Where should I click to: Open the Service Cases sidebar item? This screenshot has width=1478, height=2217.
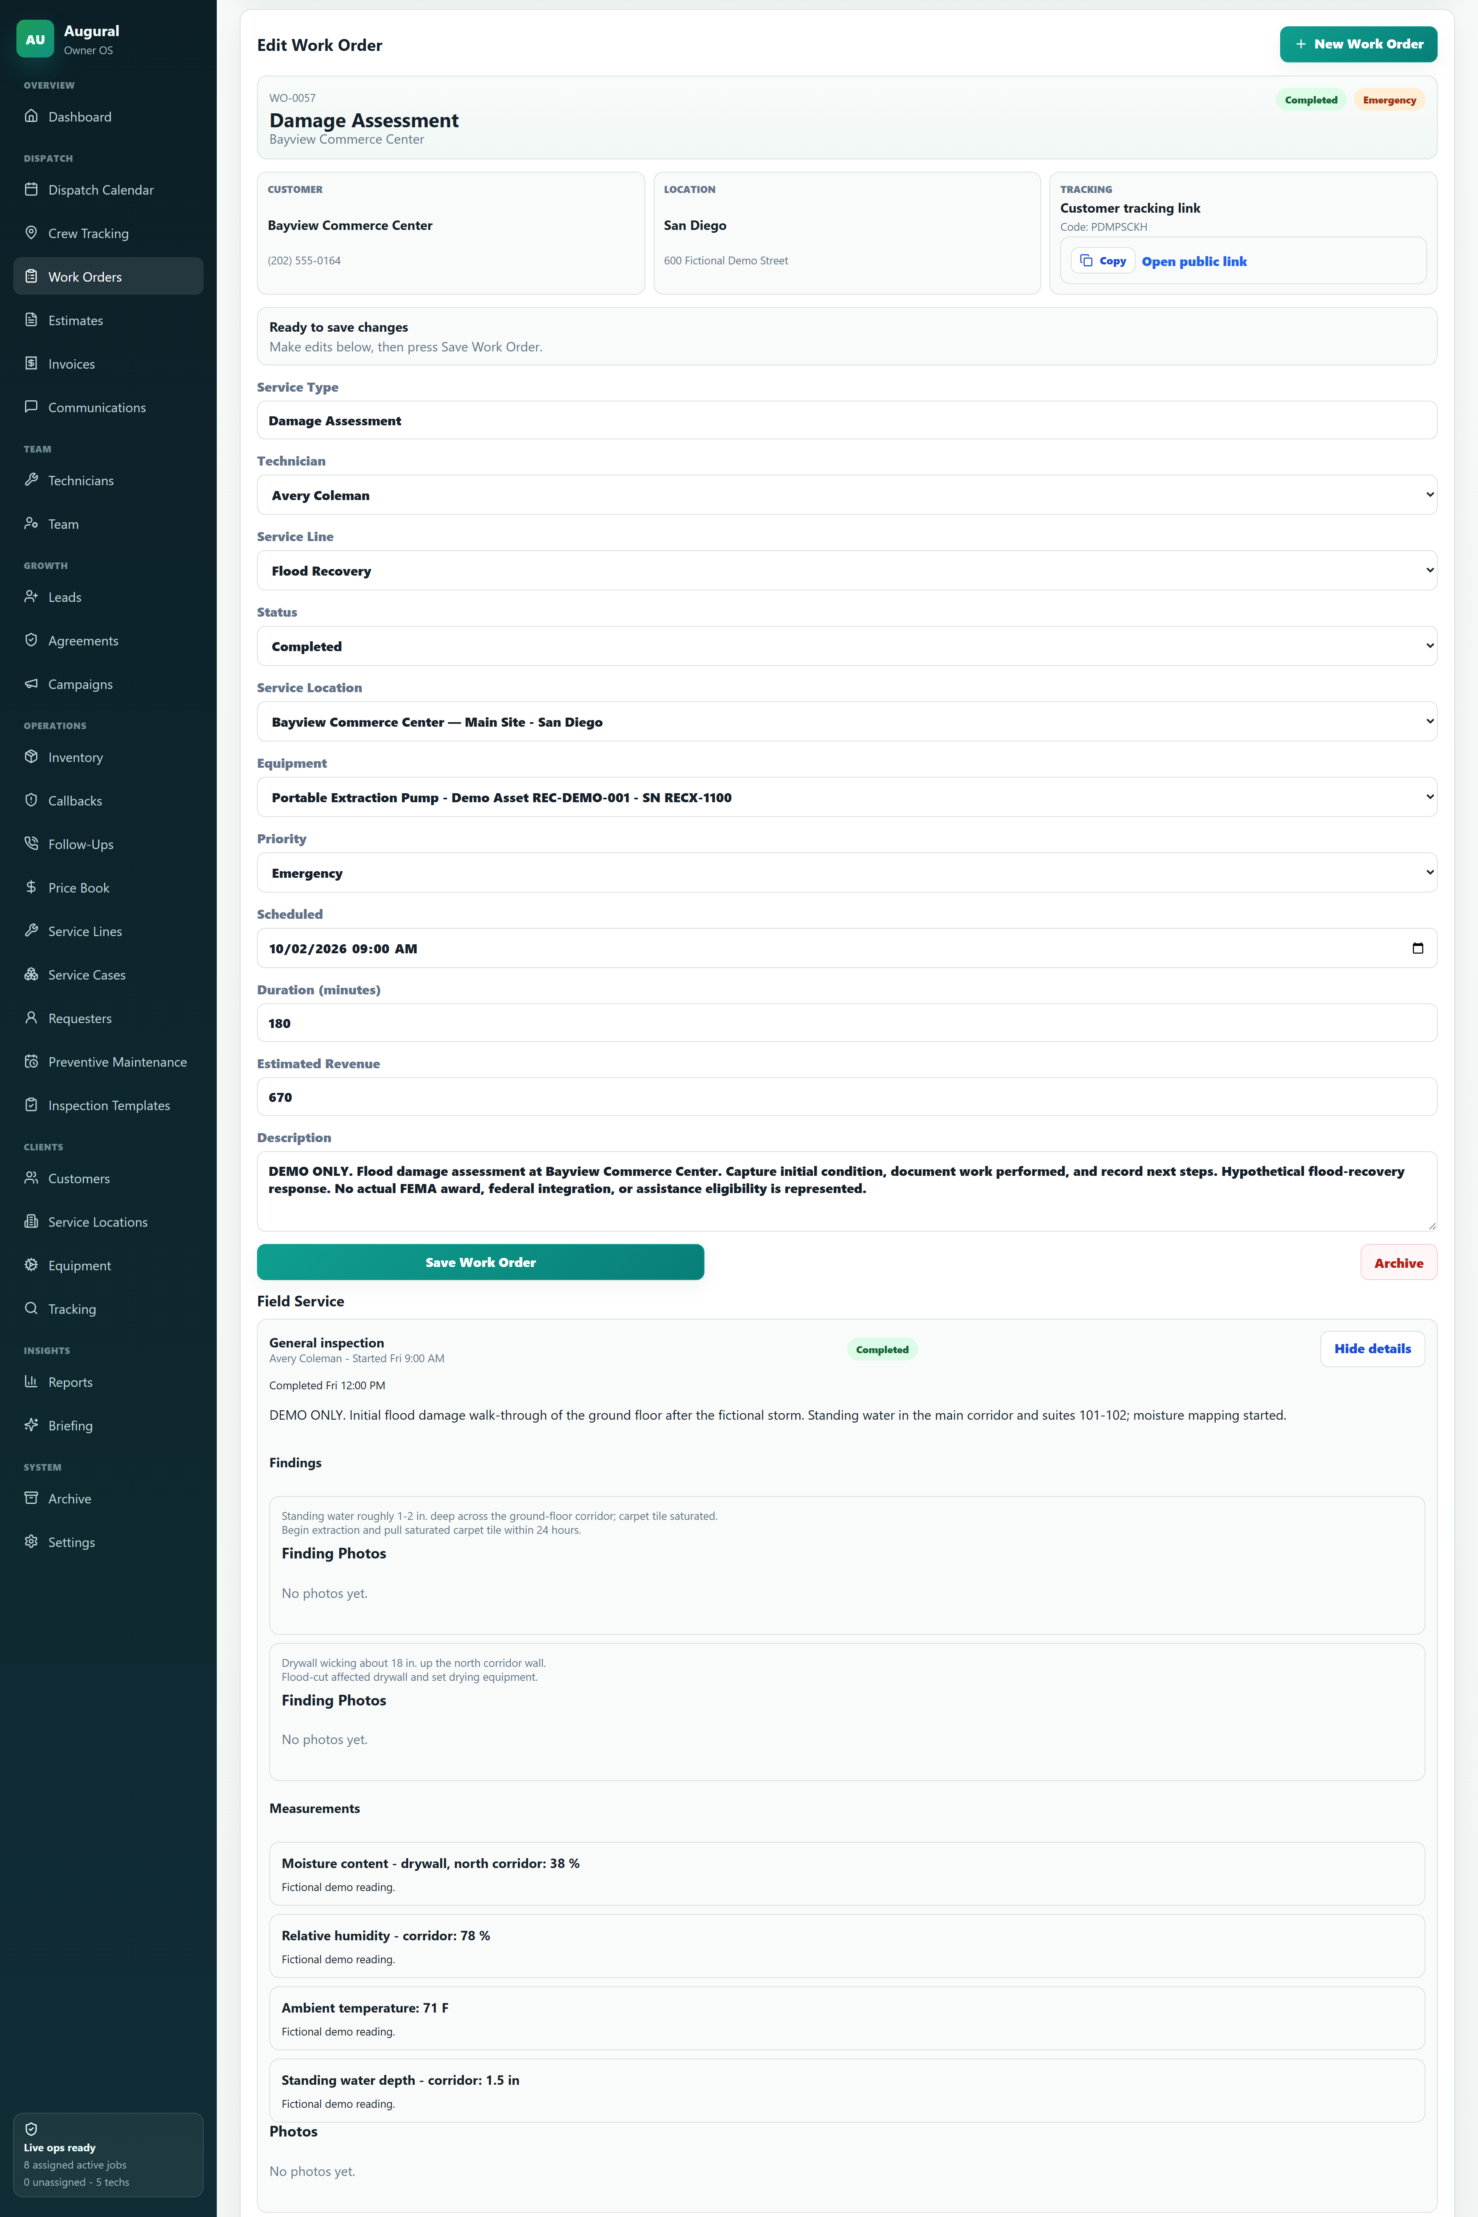[x=108, y=975]
